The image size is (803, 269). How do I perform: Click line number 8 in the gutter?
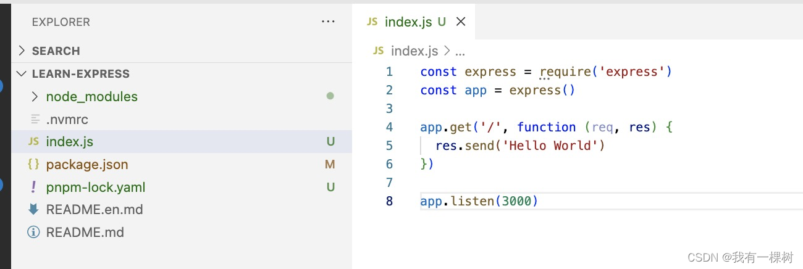389,201
